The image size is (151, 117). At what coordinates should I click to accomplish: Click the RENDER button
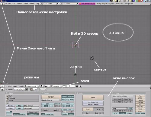click(x=51, y=97)
